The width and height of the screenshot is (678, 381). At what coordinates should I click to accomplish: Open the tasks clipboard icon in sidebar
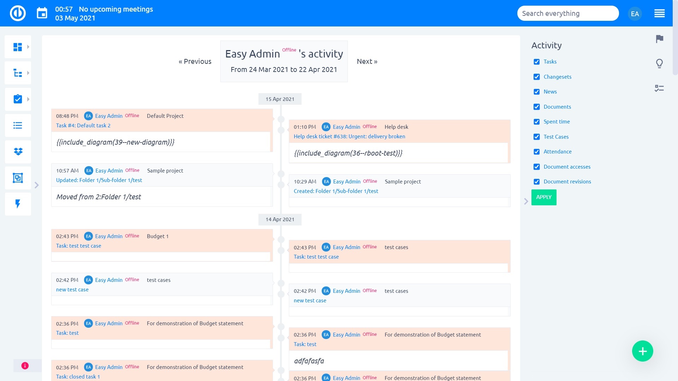17,99
